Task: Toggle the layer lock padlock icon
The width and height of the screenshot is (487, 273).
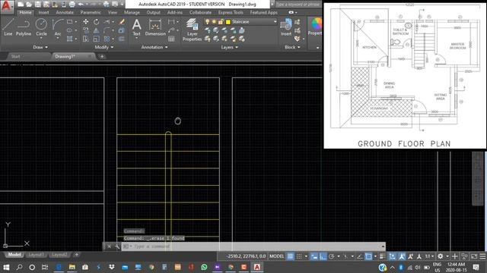Action: 221,22
